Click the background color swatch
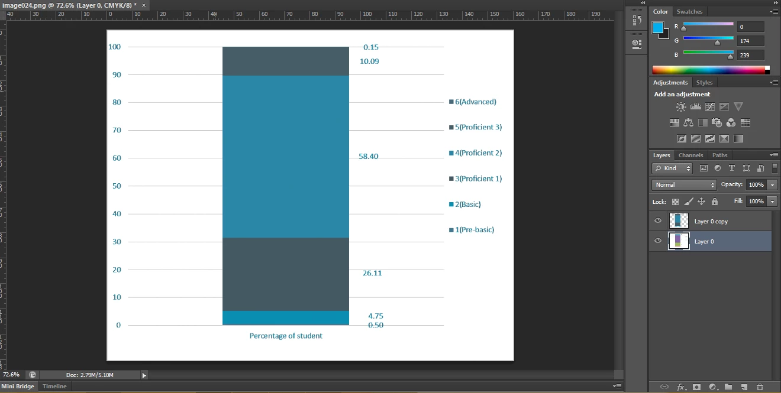Viewport: 781px width, 393px height. pos(665,35)
